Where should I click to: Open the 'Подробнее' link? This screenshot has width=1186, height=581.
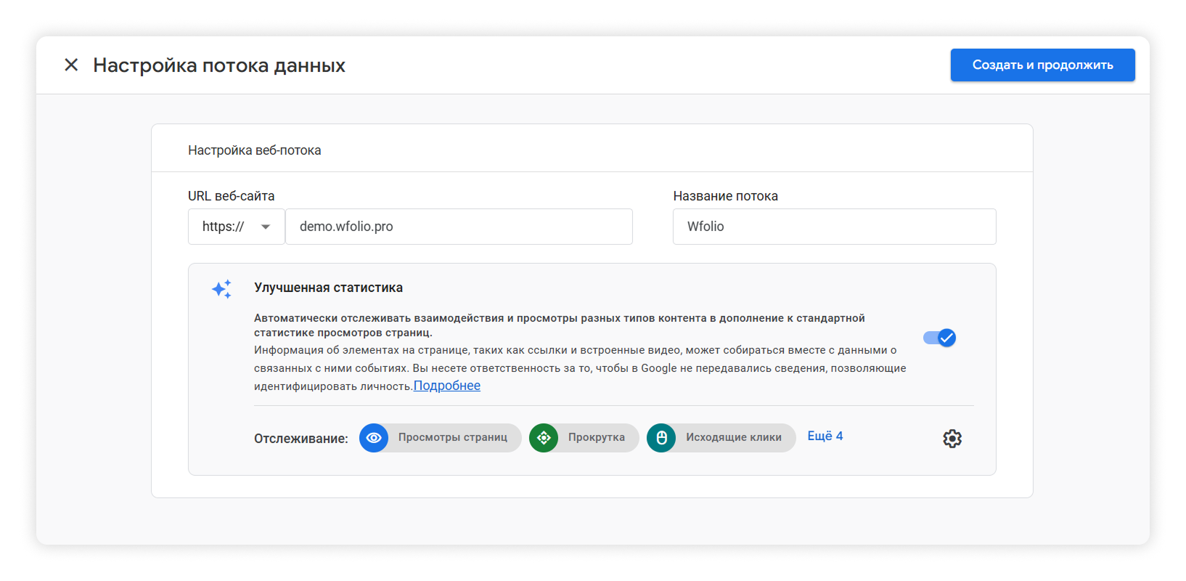[447, 386]
